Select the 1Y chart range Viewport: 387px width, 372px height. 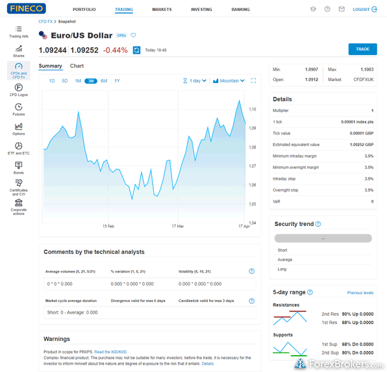coord(117,81)
